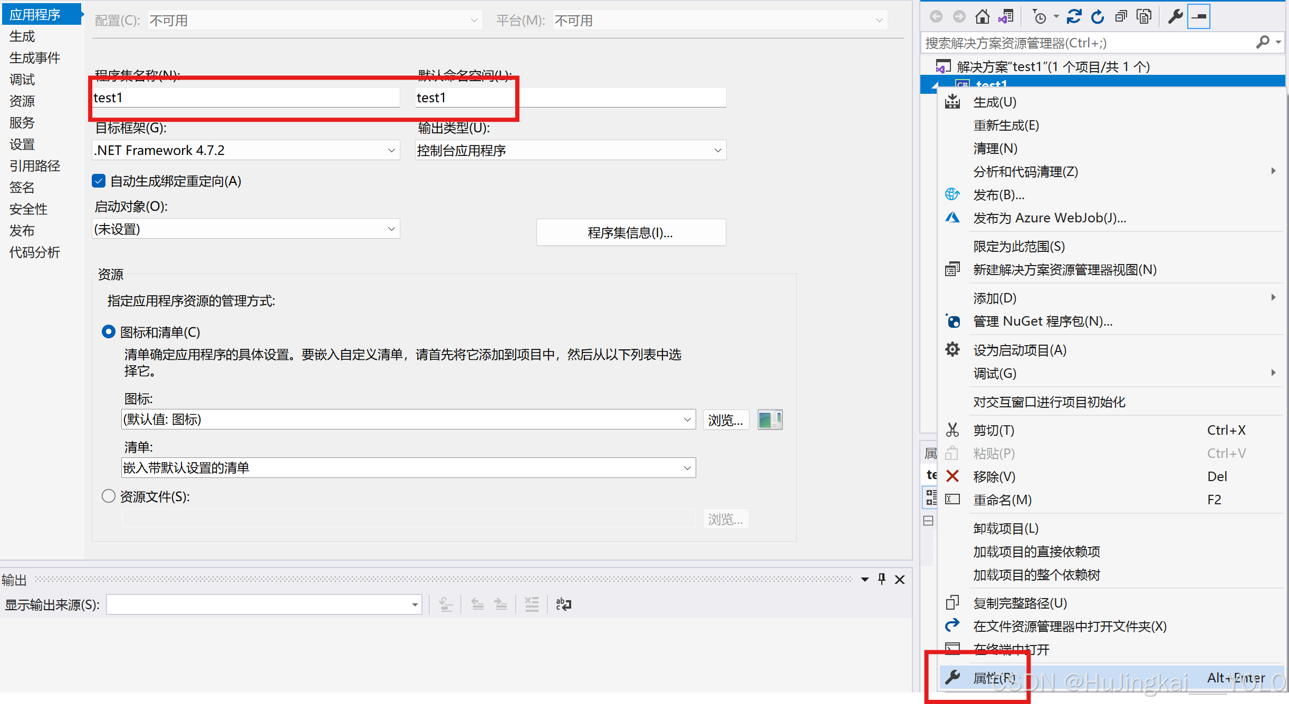This screenshot has height=704, width=1289.
Task: Expand the 启动对象 dropdown
Action: [246, 229]
